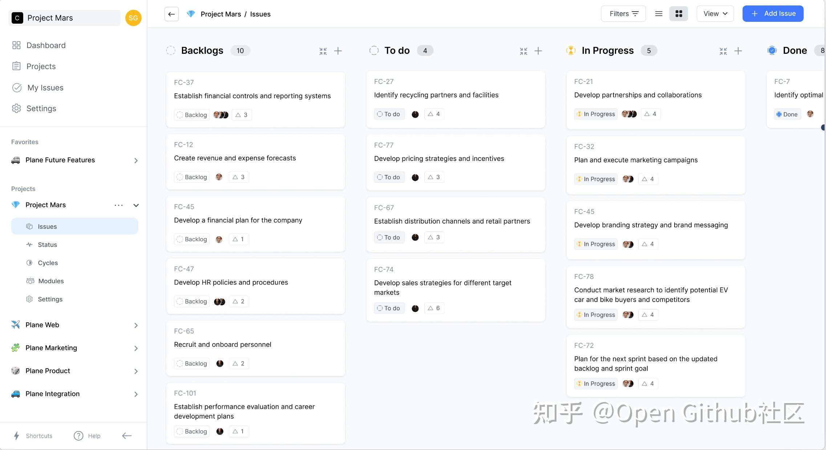
Task: Click the back navigation arrow
Action: 171,14
